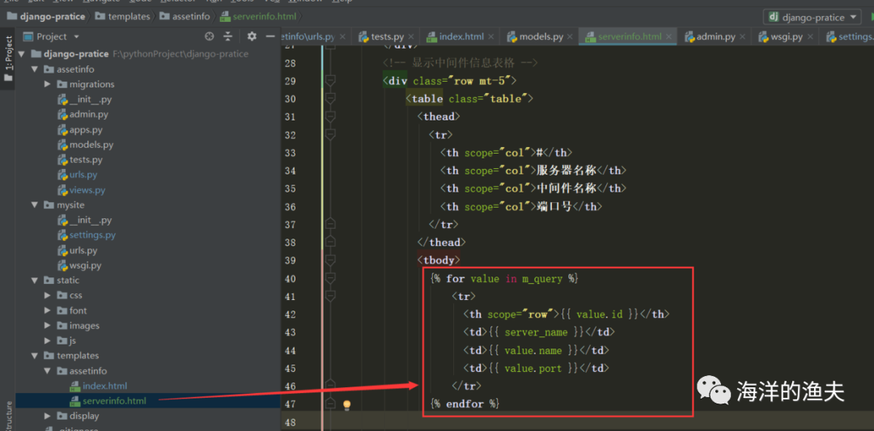The height and width of the screenshot is (431, 874).
Task: Open the Project view dropdown
Action: click(76, 36)
